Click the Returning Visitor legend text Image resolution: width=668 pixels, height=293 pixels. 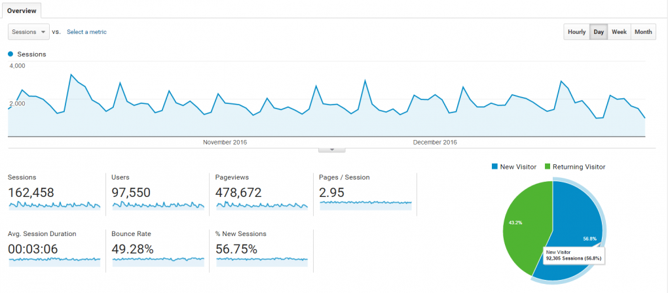point(579,167)
